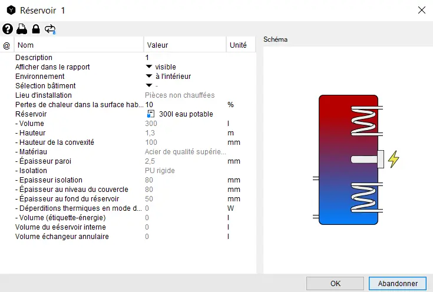The height and width of the screenshot is (292, 433).
Task: Click the swap arrows toolbar icon
Action: coord(50,29)
